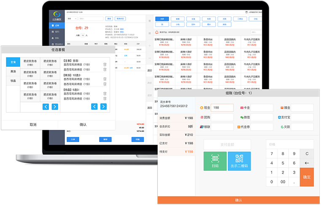Delete the first 主食 item with trash icon
The width and height of the screenshot is (321, 205).
[x=105, y=65]
